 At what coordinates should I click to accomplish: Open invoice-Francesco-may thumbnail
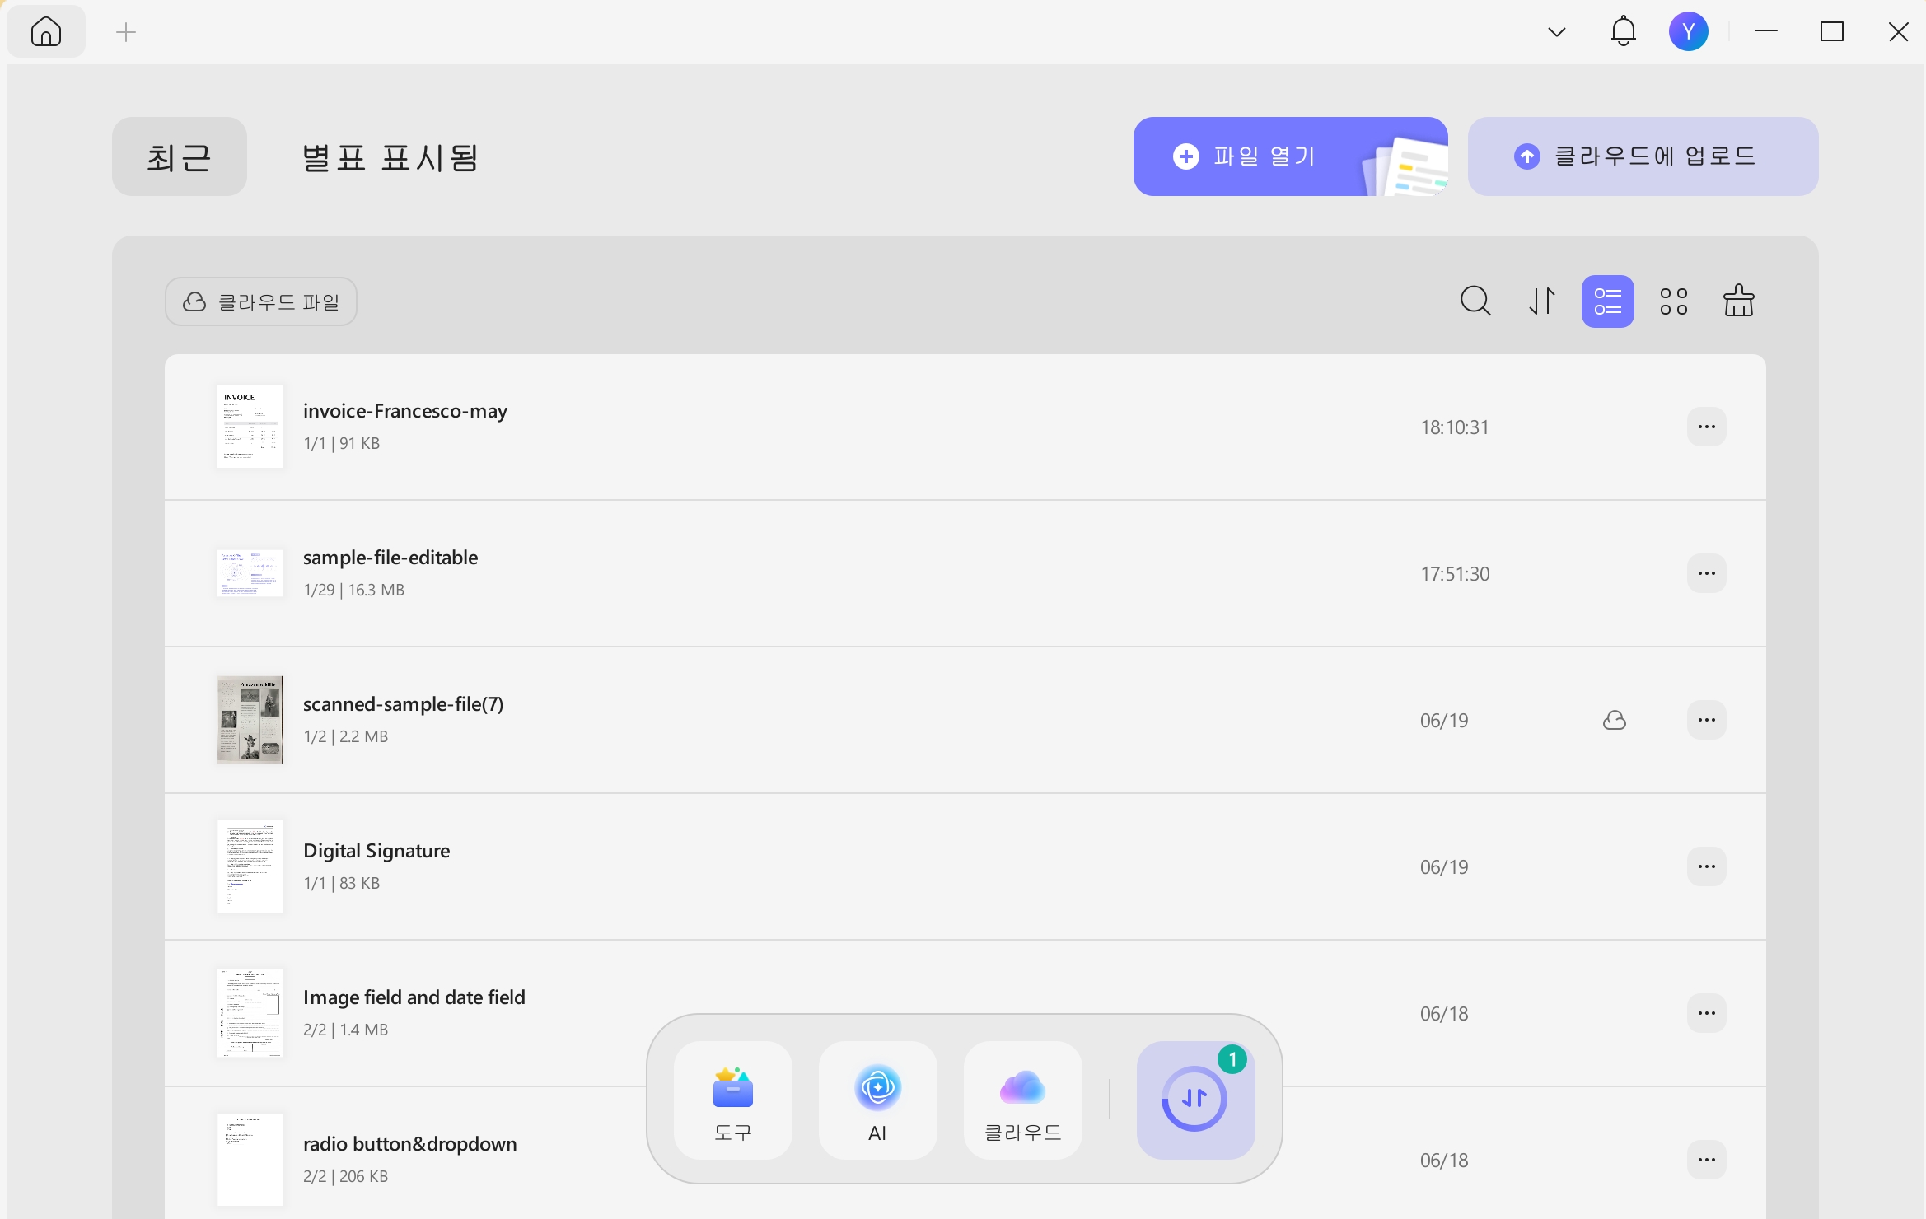tap(250, 427)
